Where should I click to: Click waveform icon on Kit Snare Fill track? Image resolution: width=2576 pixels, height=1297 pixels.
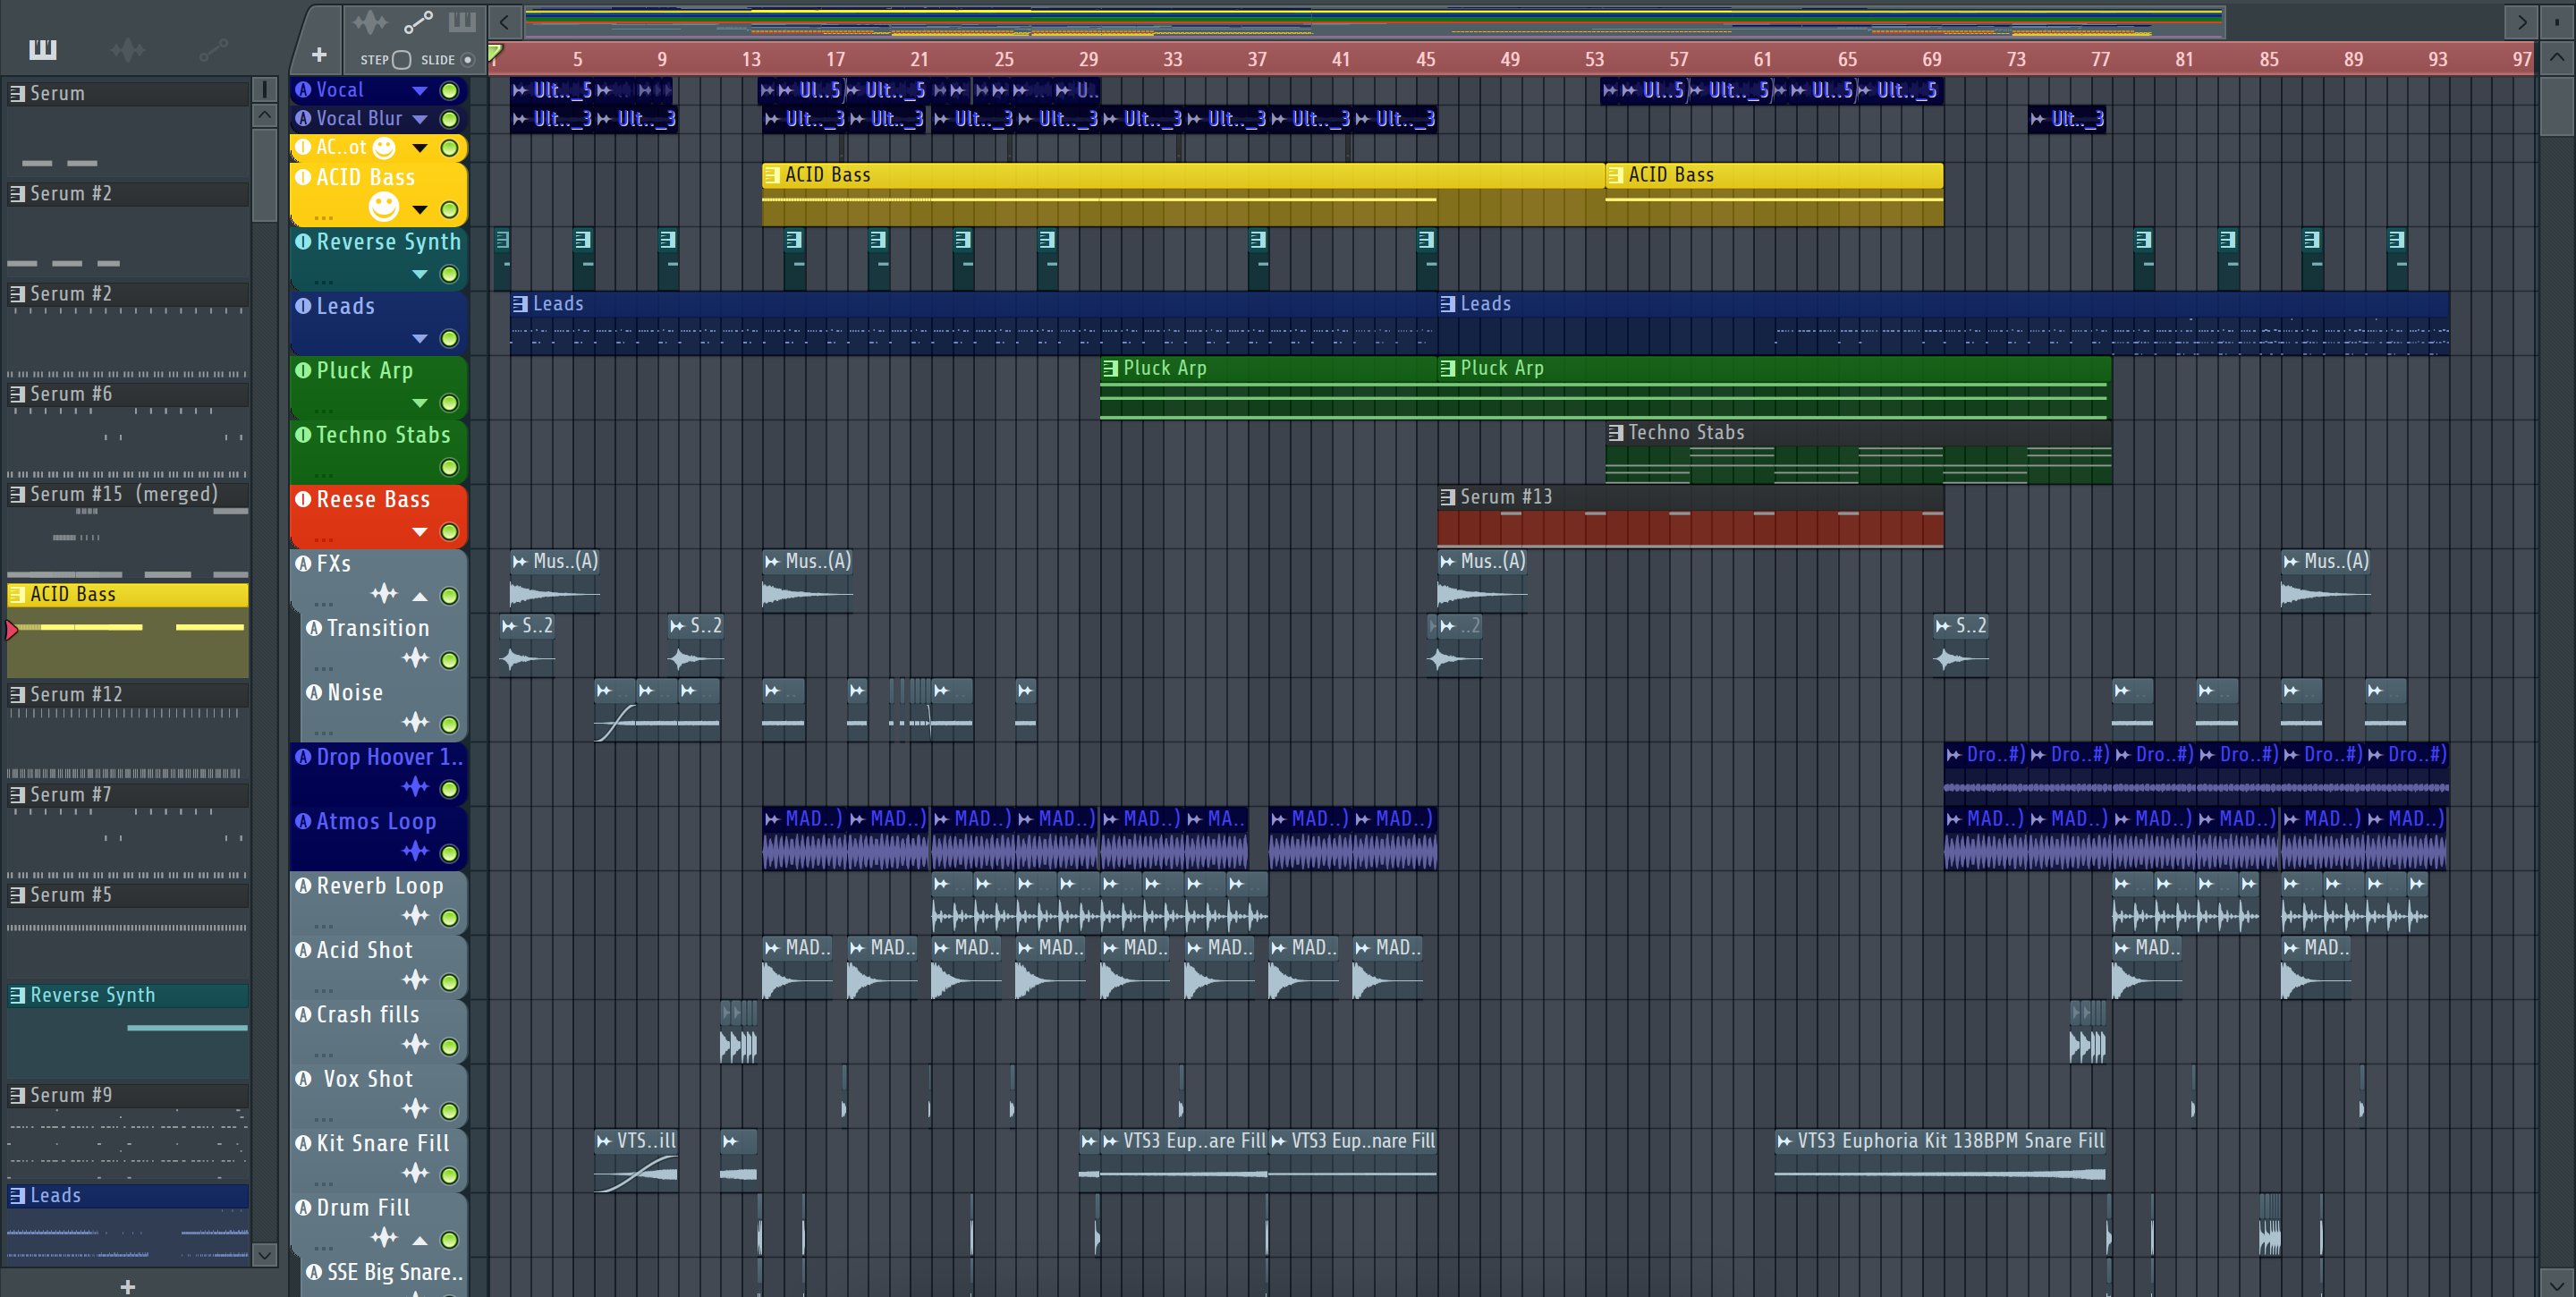[x=416, y=1173]
